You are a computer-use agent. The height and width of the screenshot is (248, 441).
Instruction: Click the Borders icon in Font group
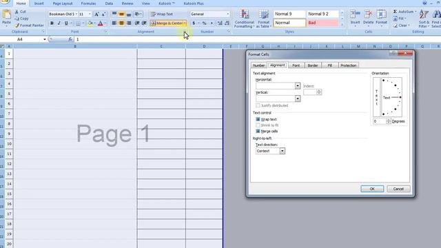tap(78, 23)
